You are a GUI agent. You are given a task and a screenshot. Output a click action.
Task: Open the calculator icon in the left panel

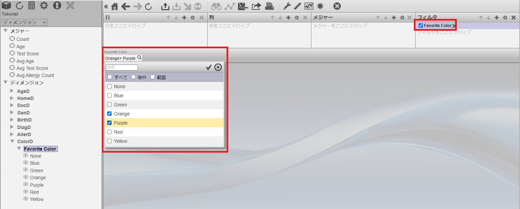(x=32, y=5)
